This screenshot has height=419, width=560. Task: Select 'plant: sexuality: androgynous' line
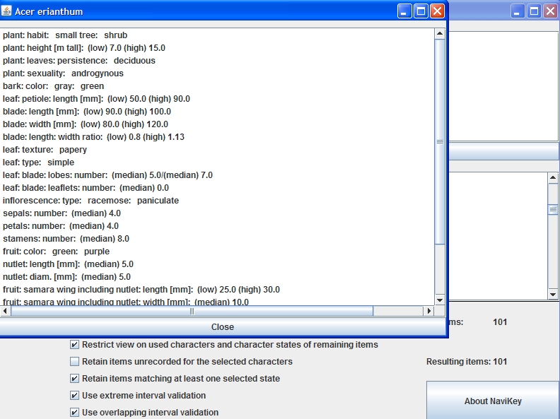point(63,73)
